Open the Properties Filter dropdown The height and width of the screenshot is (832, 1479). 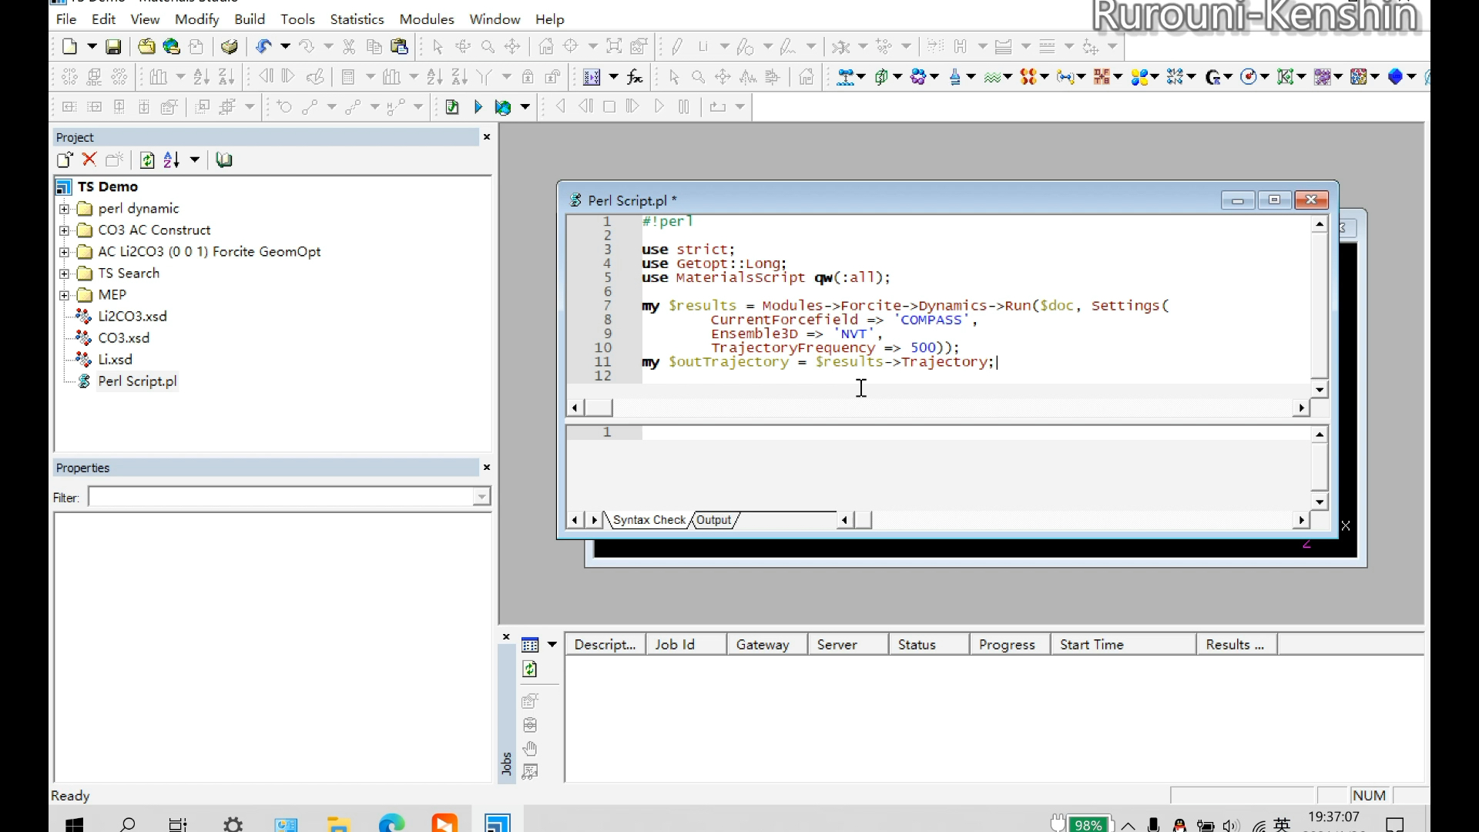pos(481,497)
